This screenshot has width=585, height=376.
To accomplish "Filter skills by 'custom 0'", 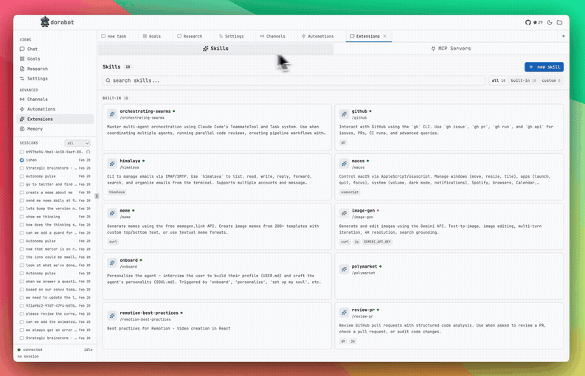I will (x=551, y=80).
